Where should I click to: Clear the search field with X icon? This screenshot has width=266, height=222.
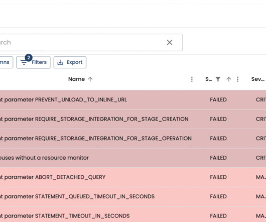pyautogui.click(x=170, y=42)
